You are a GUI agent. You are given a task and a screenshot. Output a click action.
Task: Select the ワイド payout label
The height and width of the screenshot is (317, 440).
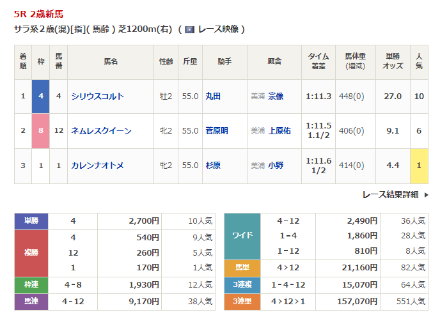coord(242,236)
